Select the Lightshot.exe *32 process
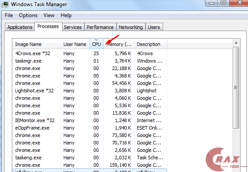This screenshot has height=172, width=248. 90,91
